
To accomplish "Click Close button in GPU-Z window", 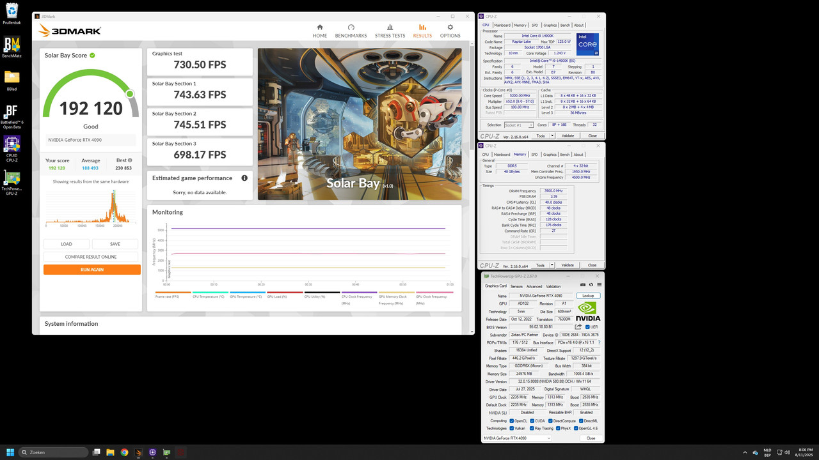I will (x=591, y=438).
